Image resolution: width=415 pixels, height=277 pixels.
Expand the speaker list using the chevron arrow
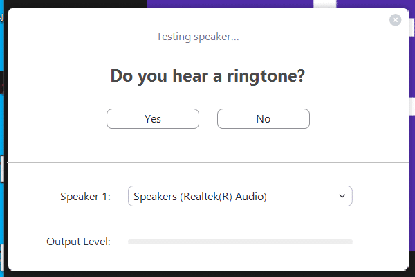pos(342,197)
